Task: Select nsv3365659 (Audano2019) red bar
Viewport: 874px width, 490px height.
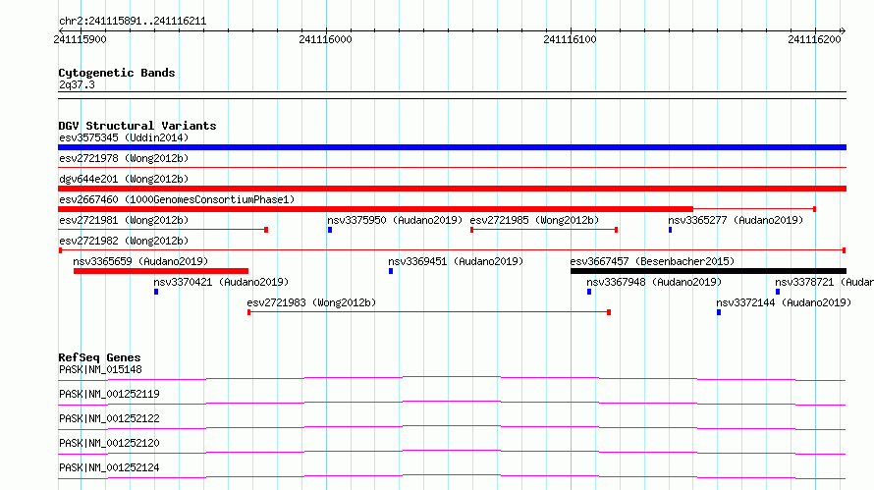Action: [x=161, y=271]
